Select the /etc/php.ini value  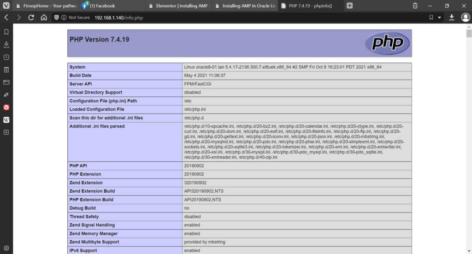[195, 109]
